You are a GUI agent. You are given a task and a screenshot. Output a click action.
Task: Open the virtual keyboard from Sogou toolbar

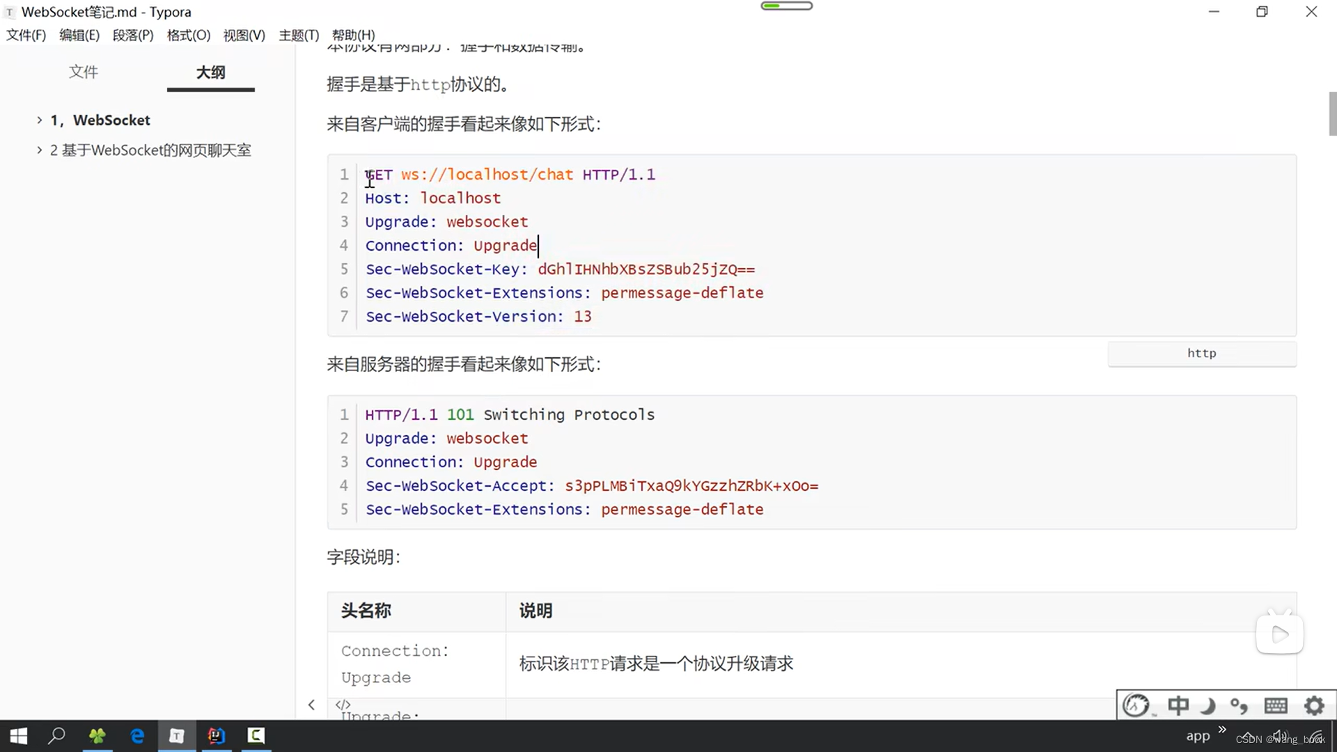(x=1276, y=705)
